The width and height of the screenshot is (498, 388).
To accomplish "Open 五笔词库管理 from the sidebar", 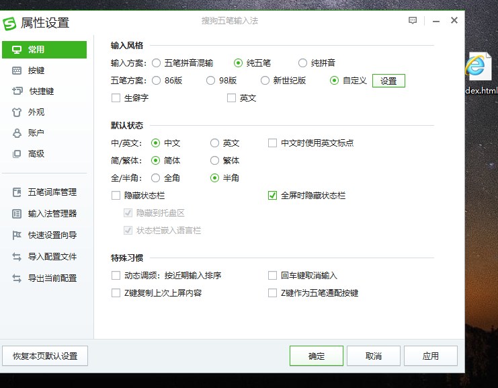I will pos(44,192).
